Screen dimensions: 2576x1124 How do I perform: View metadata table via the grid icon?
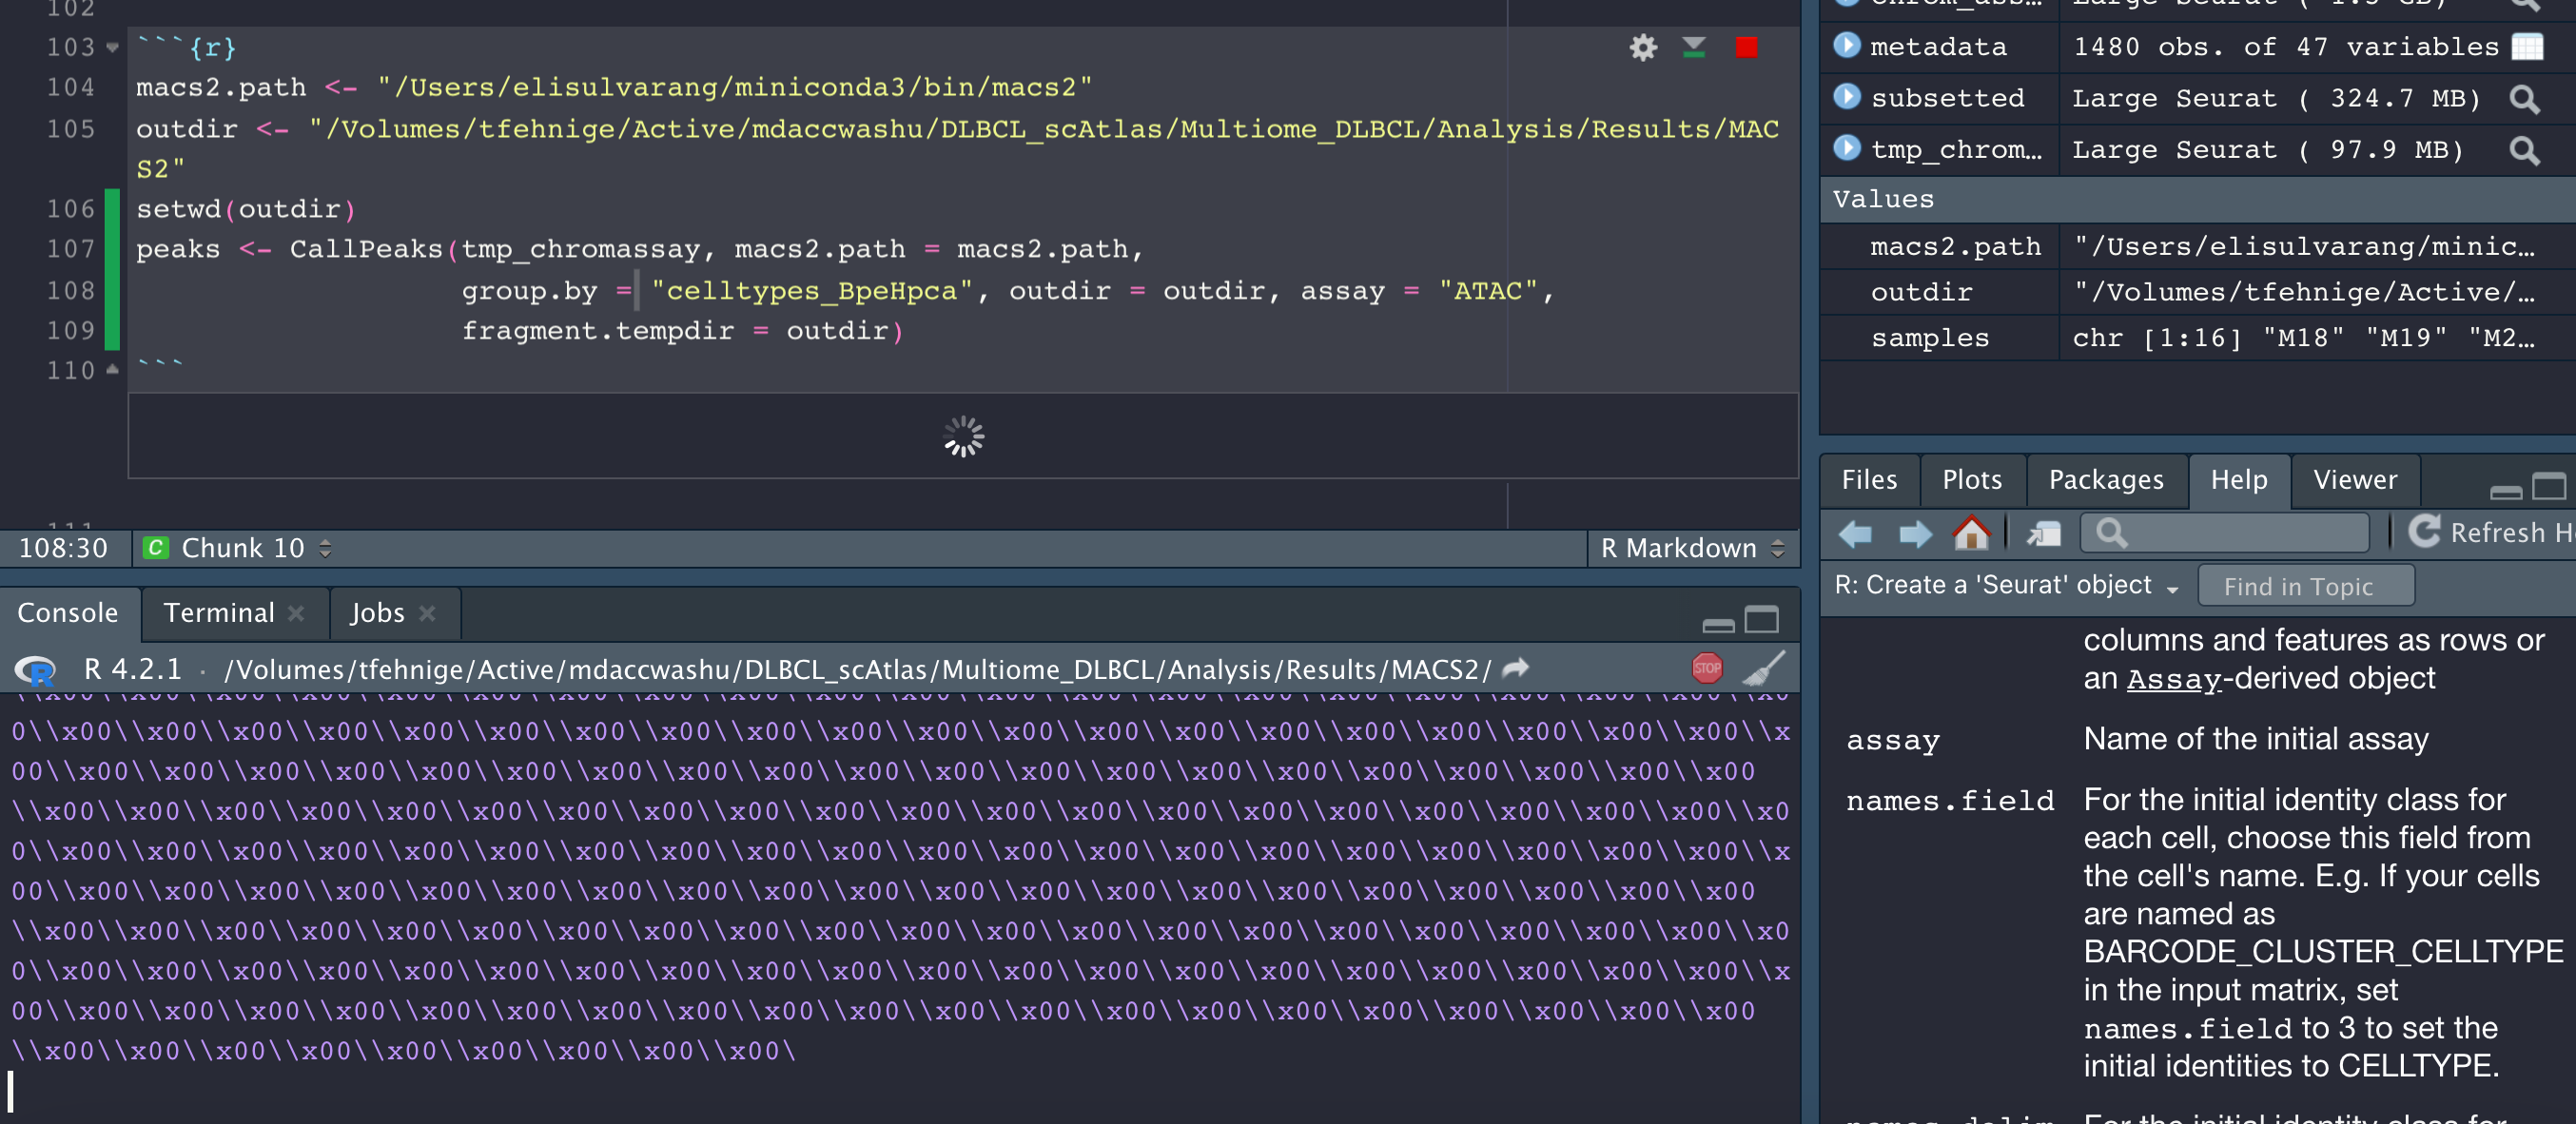2528,46
